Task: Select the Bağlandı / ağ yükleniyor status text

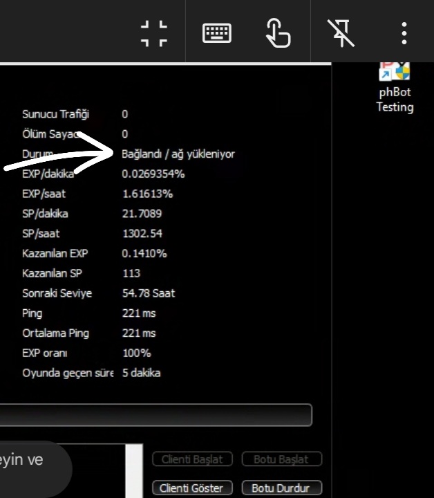Action: click(178, 154)
